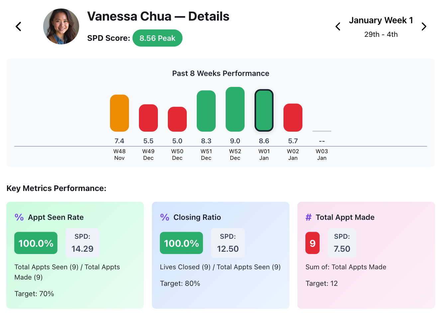442x321 pixels.
Task: Click the SPD 12.50 value box
Action: point(228,243)
